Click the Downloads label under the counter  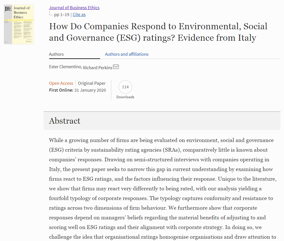(125, 97)
